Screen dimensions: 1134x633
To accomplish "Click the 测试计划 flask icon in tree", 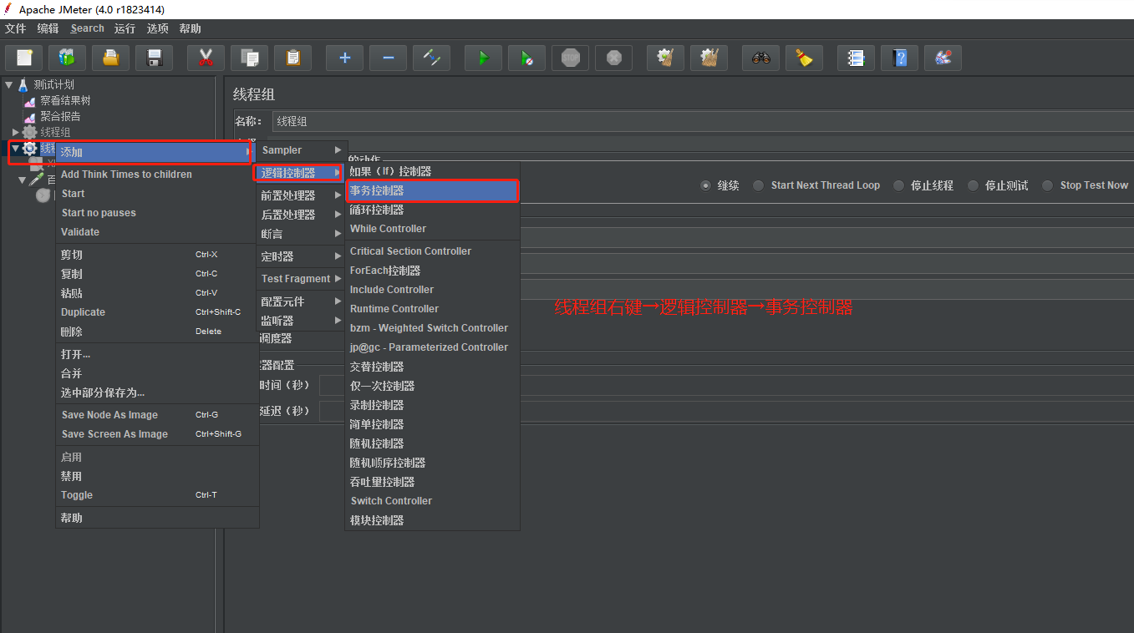I will [x=23, y=84].
